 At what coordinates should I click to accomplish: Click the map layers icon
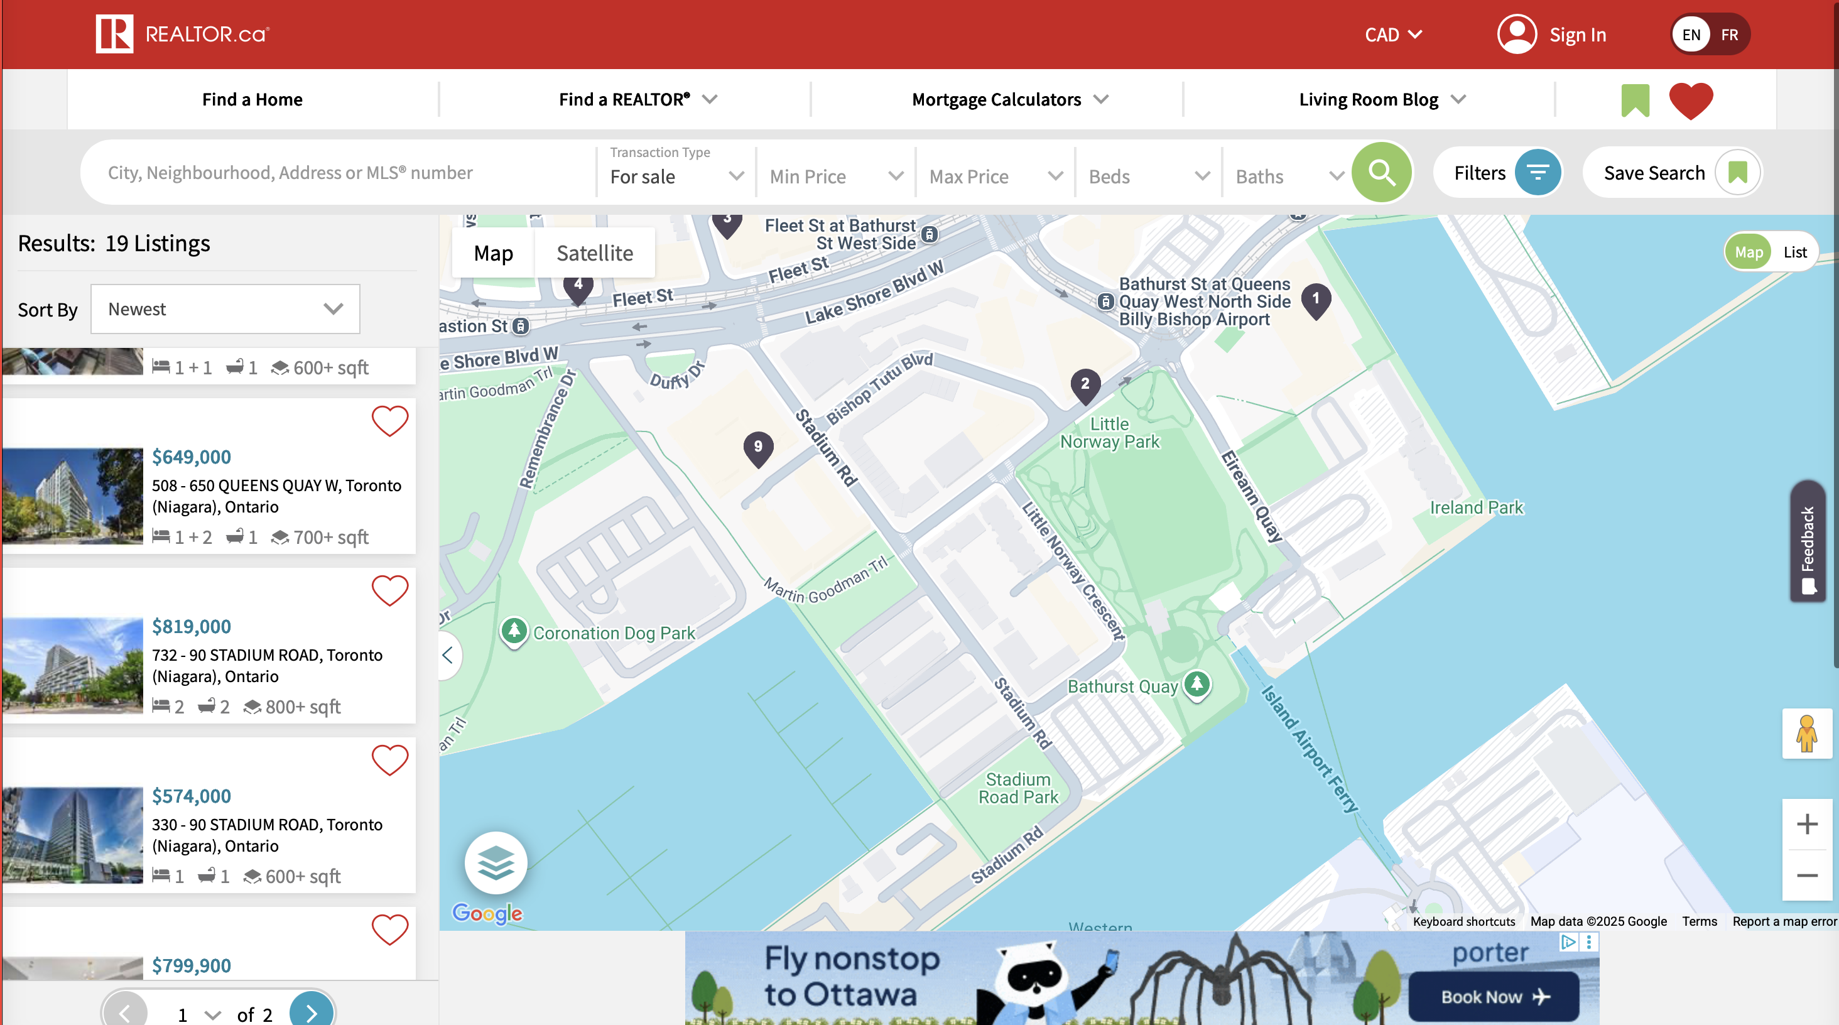496,863
